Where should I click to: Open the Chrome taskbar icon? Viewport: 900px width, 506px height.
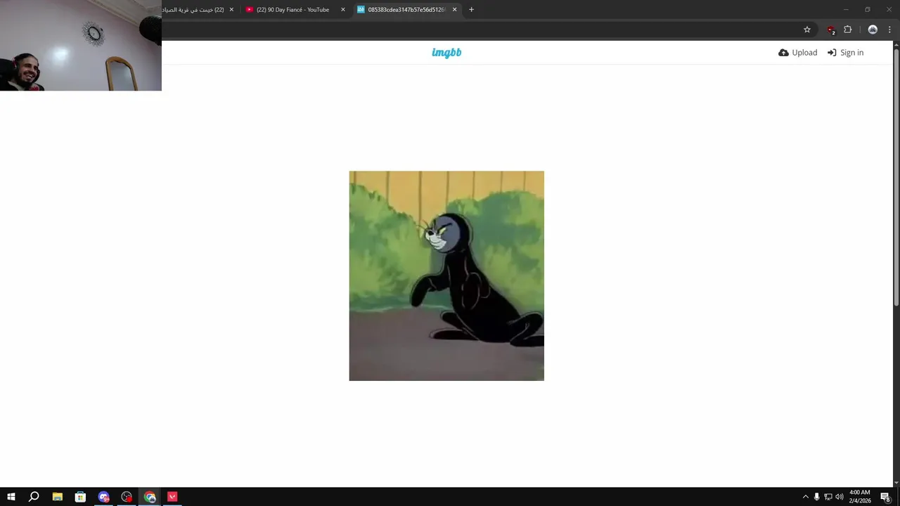(150, 497)
